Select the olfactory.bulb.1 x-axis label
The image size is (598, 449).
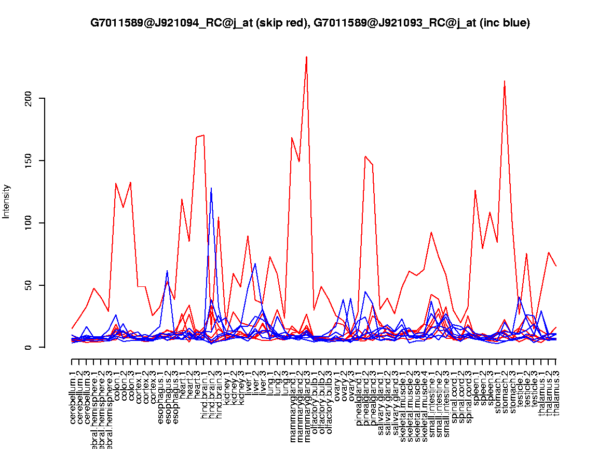[315, 390]
